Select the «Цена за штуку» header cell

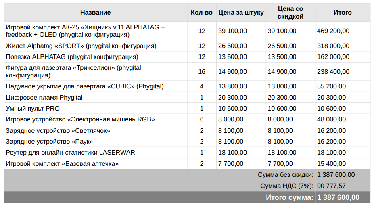point(241,13)
